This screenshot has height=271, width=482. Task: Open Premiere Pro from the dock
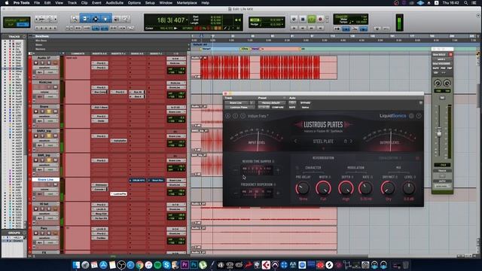coord(185,264)
